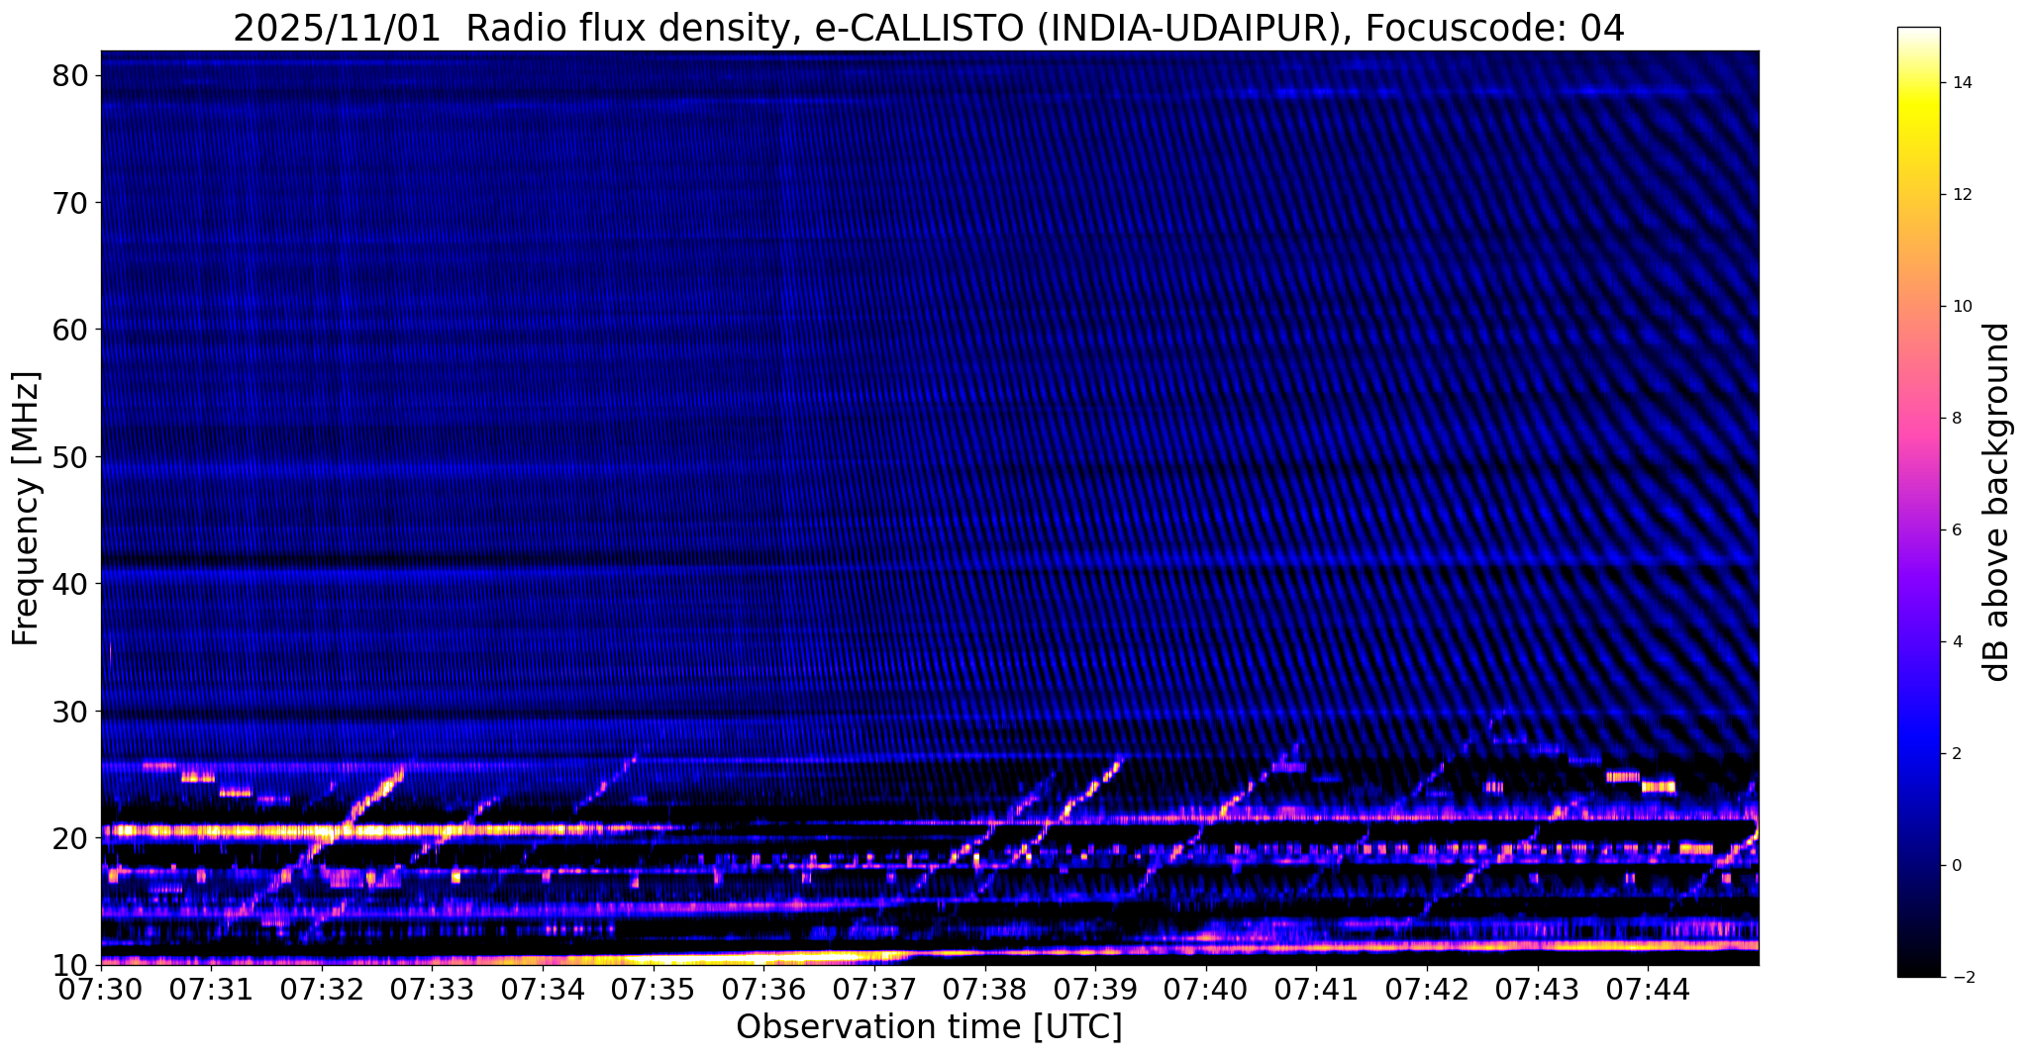Select the 07:39 time tick label
This screenshot has width=2027, height=1056.
point(1095,989)
